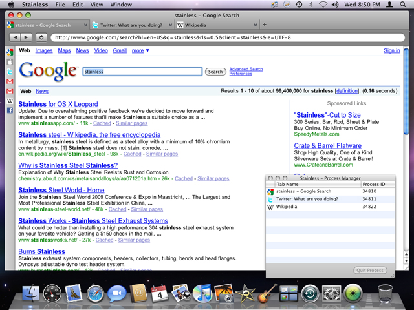Add a new tab with the plus button
The height and width of the screenshot is (310, 414).
(x=265, y=25)
